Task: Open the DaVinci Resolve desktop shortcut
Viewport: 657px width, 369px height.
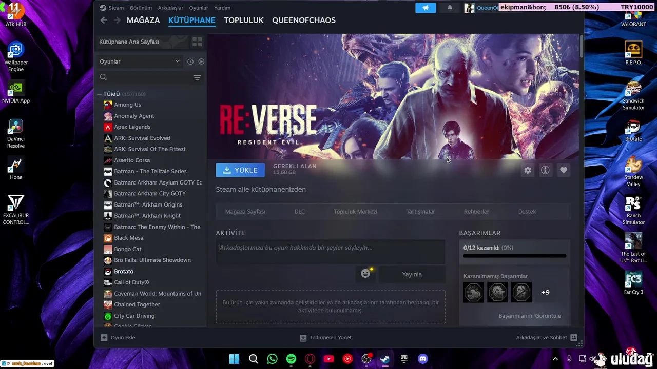Action: click(15, 133)
